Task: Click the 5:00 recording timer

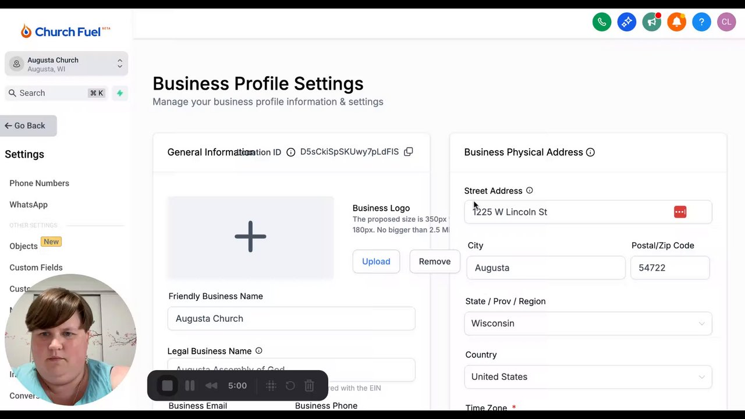Action: click(x=237, y=386)
